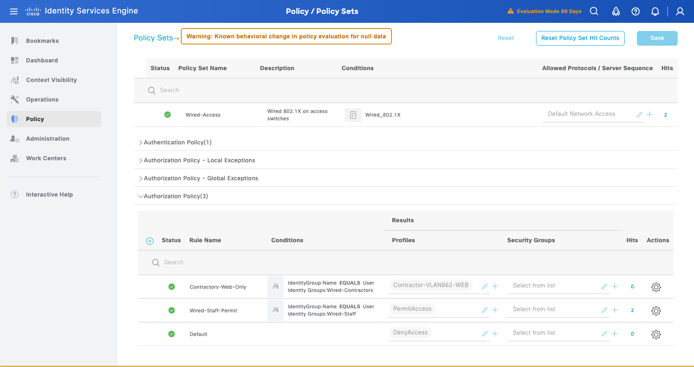Edit Default Network Access with pencil icon

(x=639, y=115)
